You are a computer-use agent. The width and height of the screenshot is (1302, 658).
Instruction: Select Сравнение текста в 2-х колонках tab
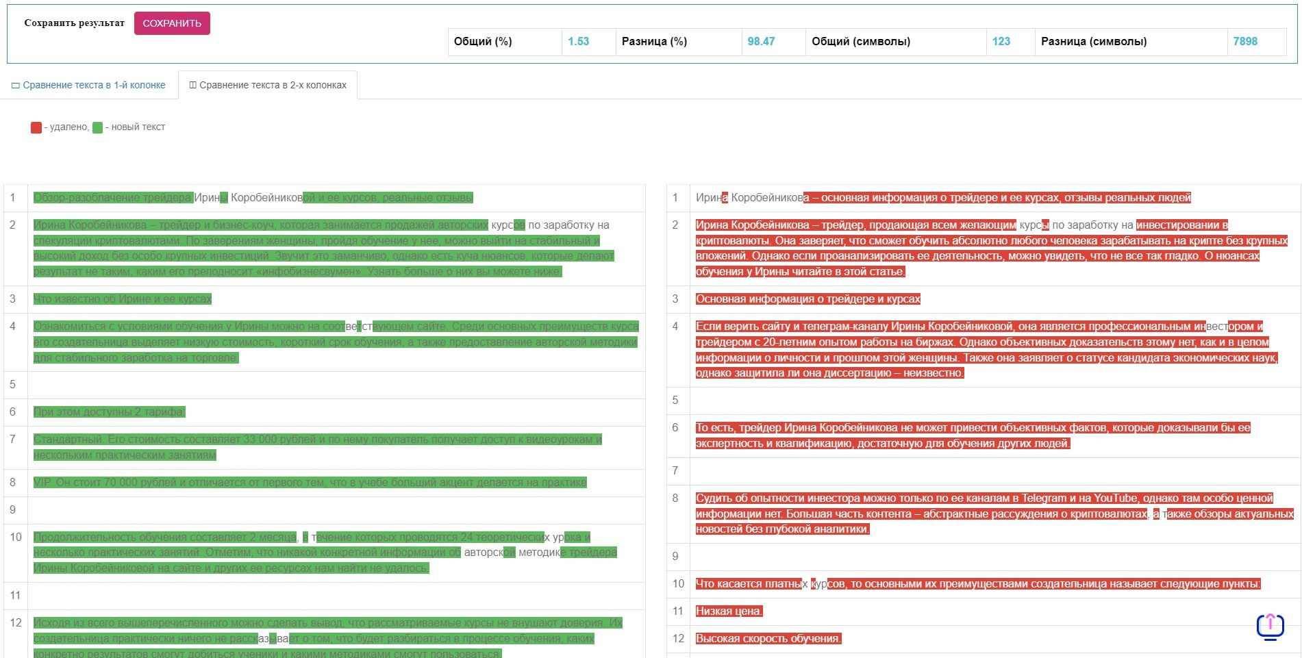tap(268, 86)
